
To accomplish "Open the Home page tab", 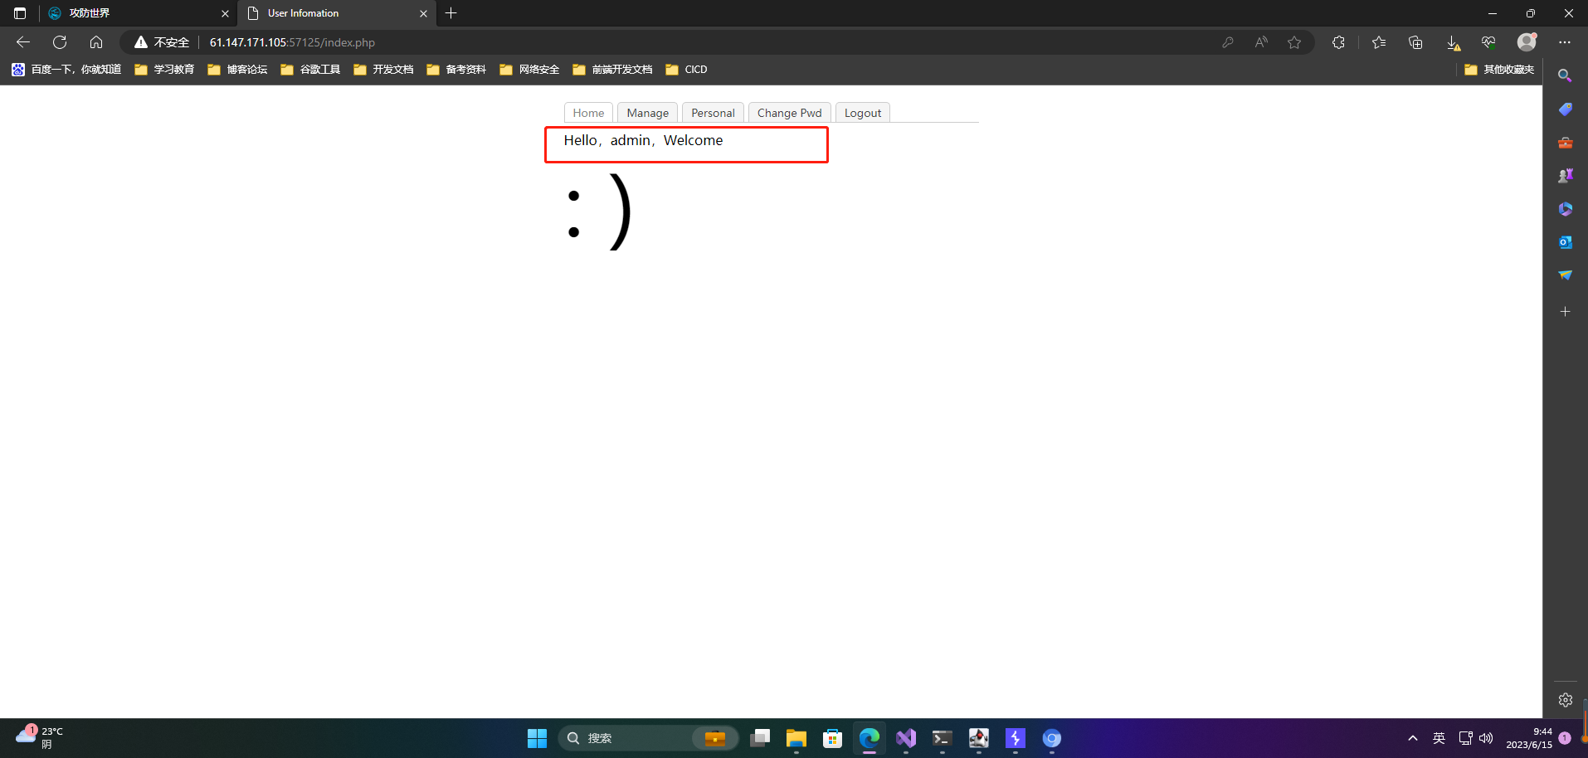I will [588, 113].
